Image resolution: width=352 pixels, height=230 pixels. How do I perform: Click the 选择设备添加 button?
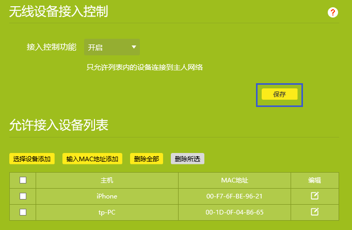click(32, 159)
